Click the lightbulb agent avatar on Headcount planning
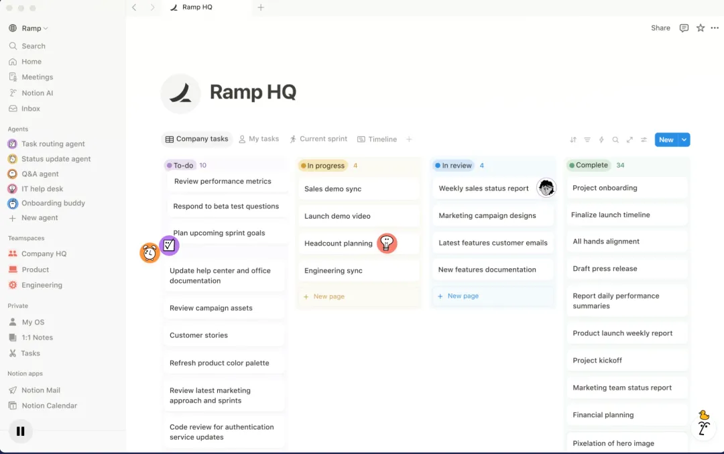The height and width of the screenshot is (454, 724). pyautogui.click(x=387, y=243)
